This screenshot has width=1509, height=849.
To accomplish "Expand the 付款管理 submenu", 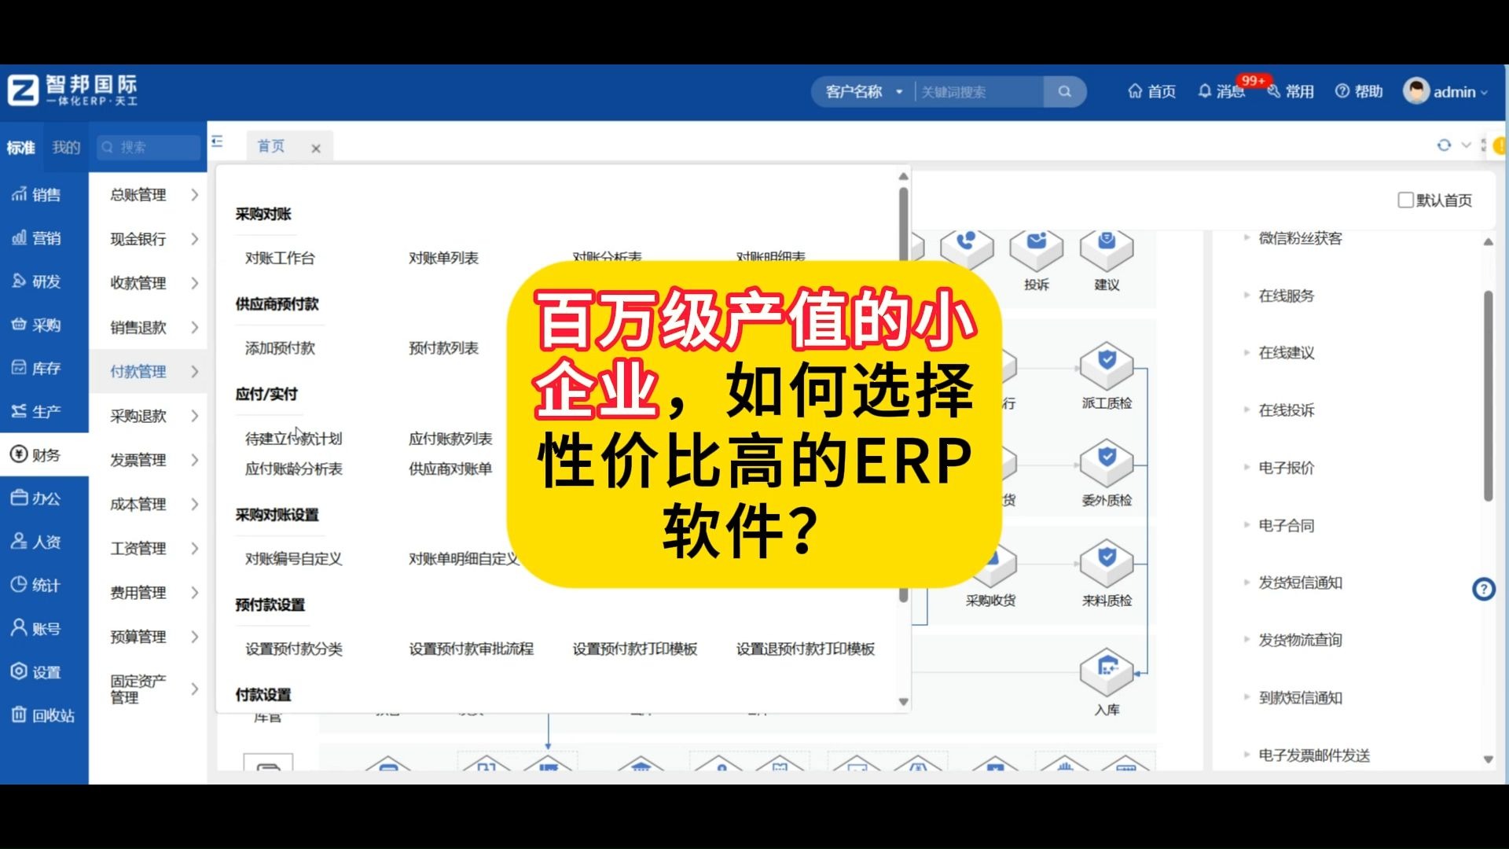I will (x=140, y=372).
